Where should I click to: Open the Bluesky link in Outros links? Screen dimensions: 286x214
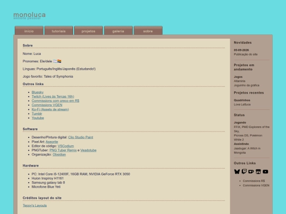pos(38,92)
